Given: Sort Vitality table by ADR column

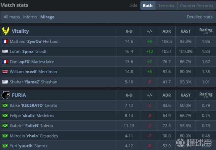Looking at the screenshot, I should point(166,31).
